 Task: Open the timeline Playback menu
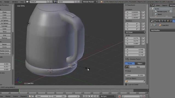tap(24, 96)
